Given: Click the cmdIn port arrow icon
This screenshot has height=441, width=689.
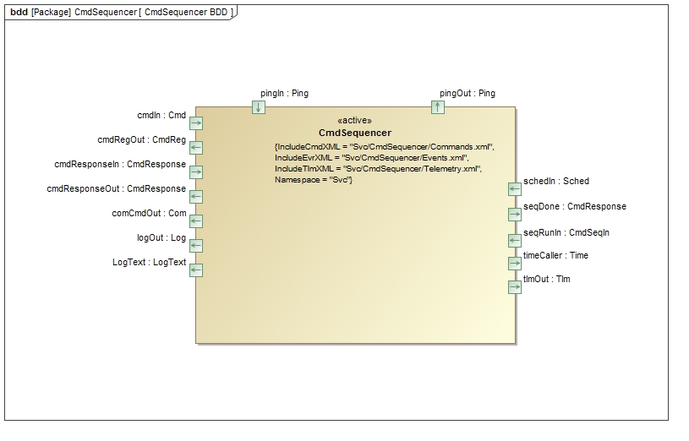Looking at the screenshot, I should click(x=196, y=123).
